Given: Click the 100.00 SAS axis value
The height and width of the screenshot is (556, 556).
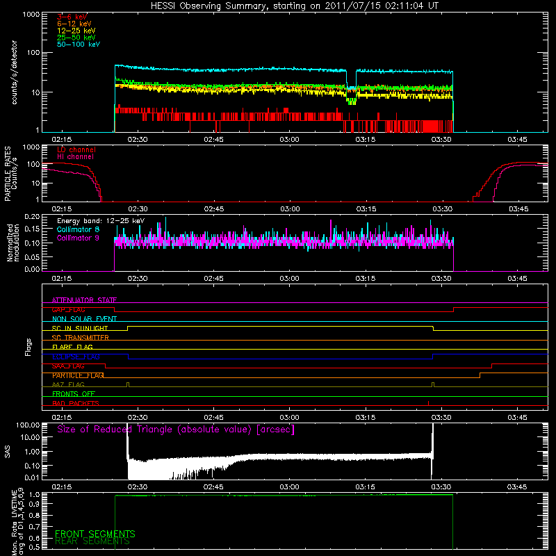Looking at the screenshot, I should [x=28, y=425].
